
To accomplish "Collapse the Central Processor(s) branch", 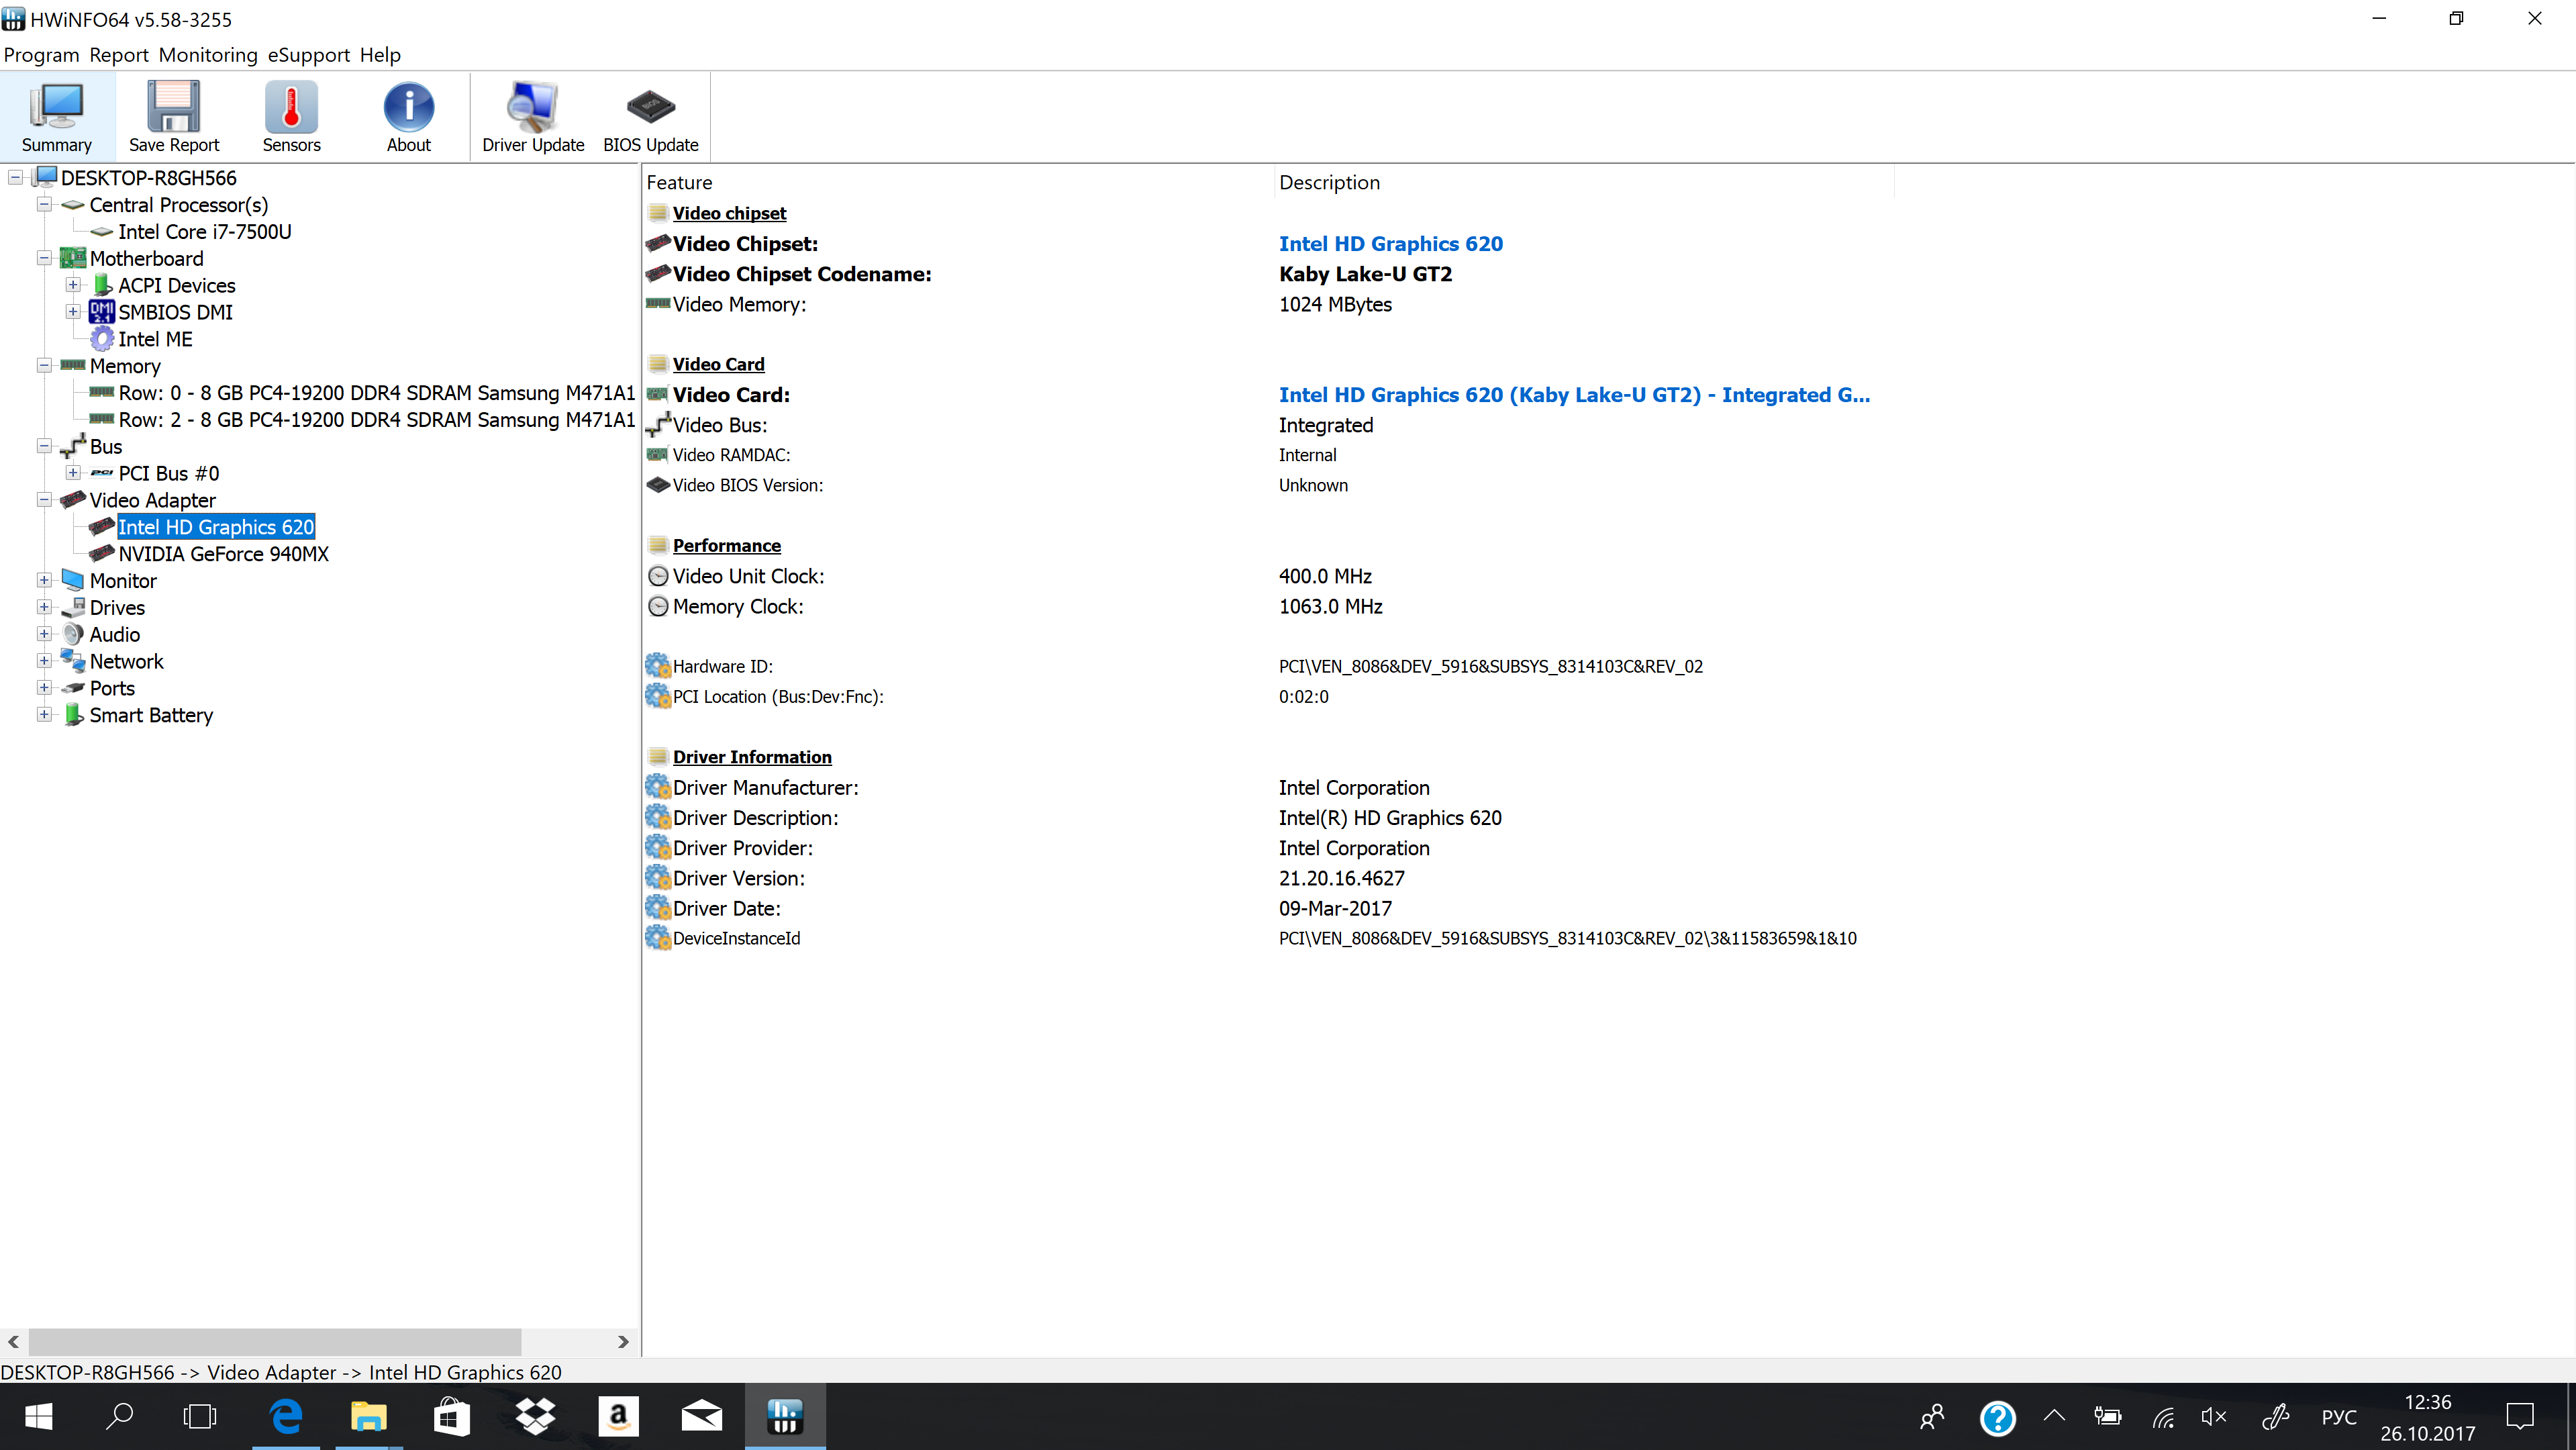I will tap(44, 205).
